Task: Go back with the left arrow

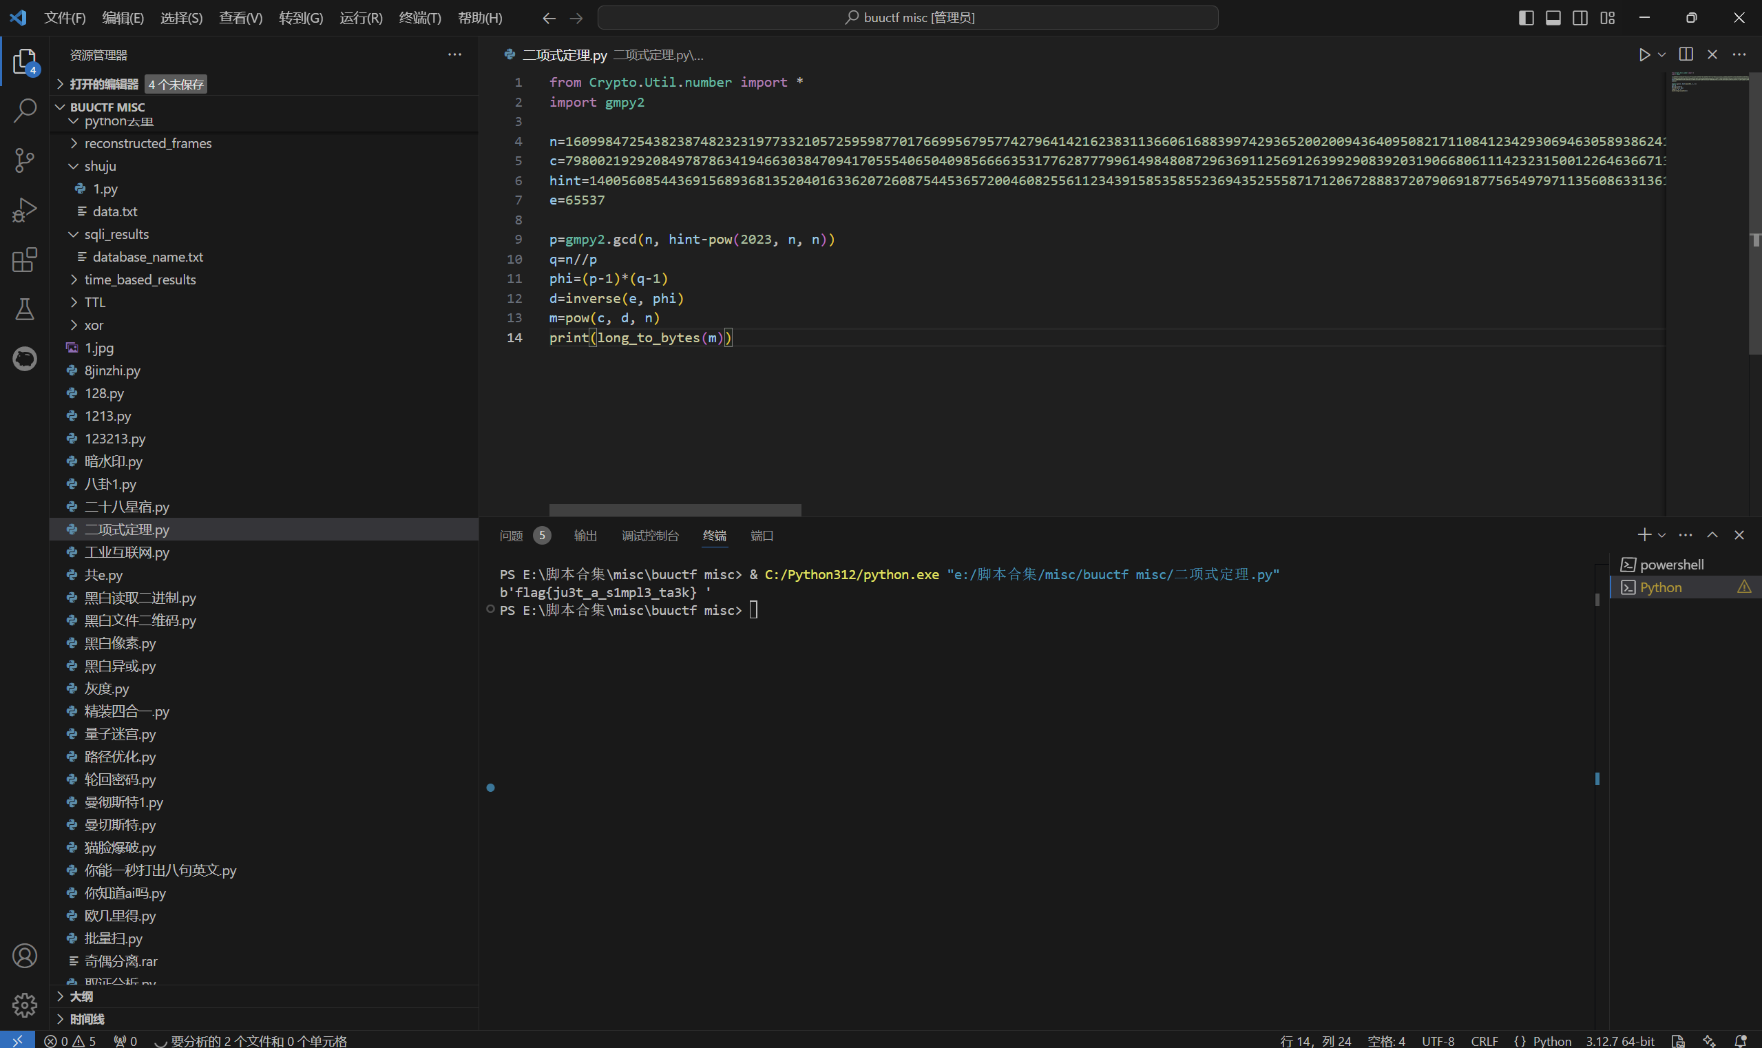Action: click(549, 18)
